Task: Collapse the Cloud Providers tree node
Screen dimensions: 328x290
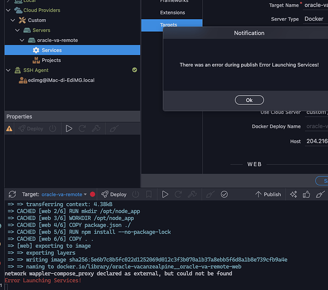Action: coord(8,10)
